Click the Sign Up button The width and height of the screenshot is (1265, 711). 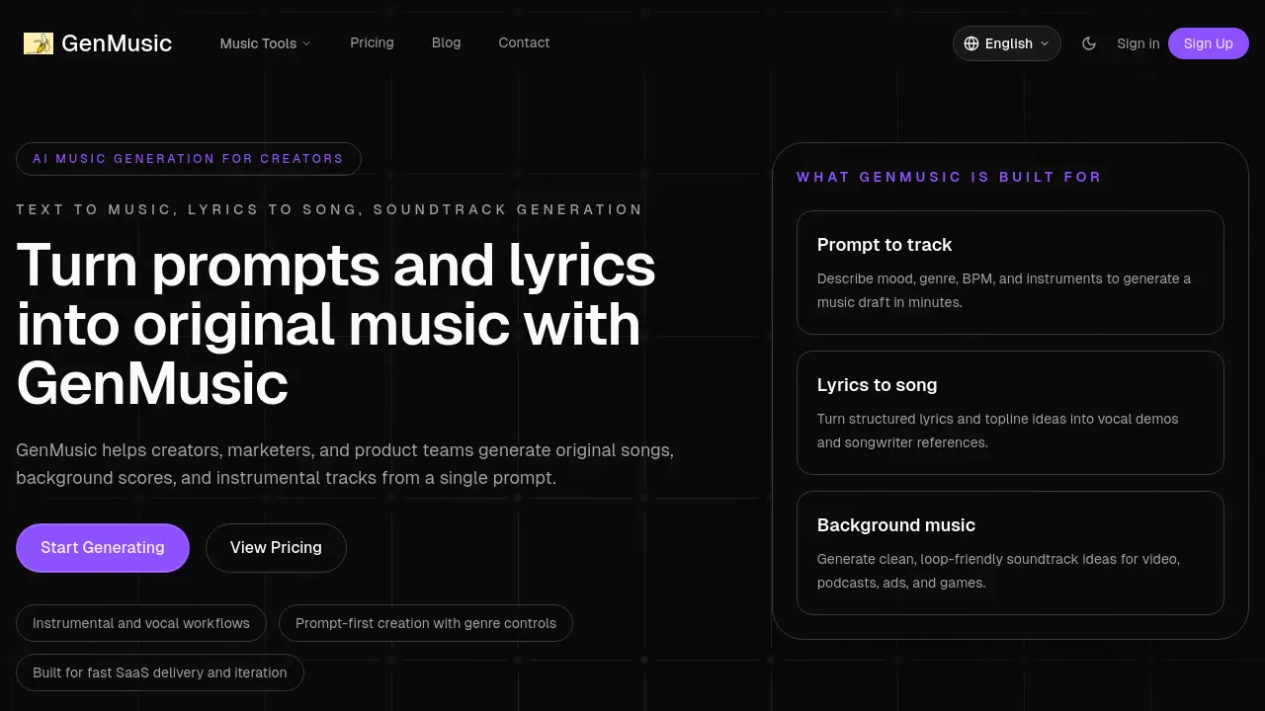(x=1209, y=43)
